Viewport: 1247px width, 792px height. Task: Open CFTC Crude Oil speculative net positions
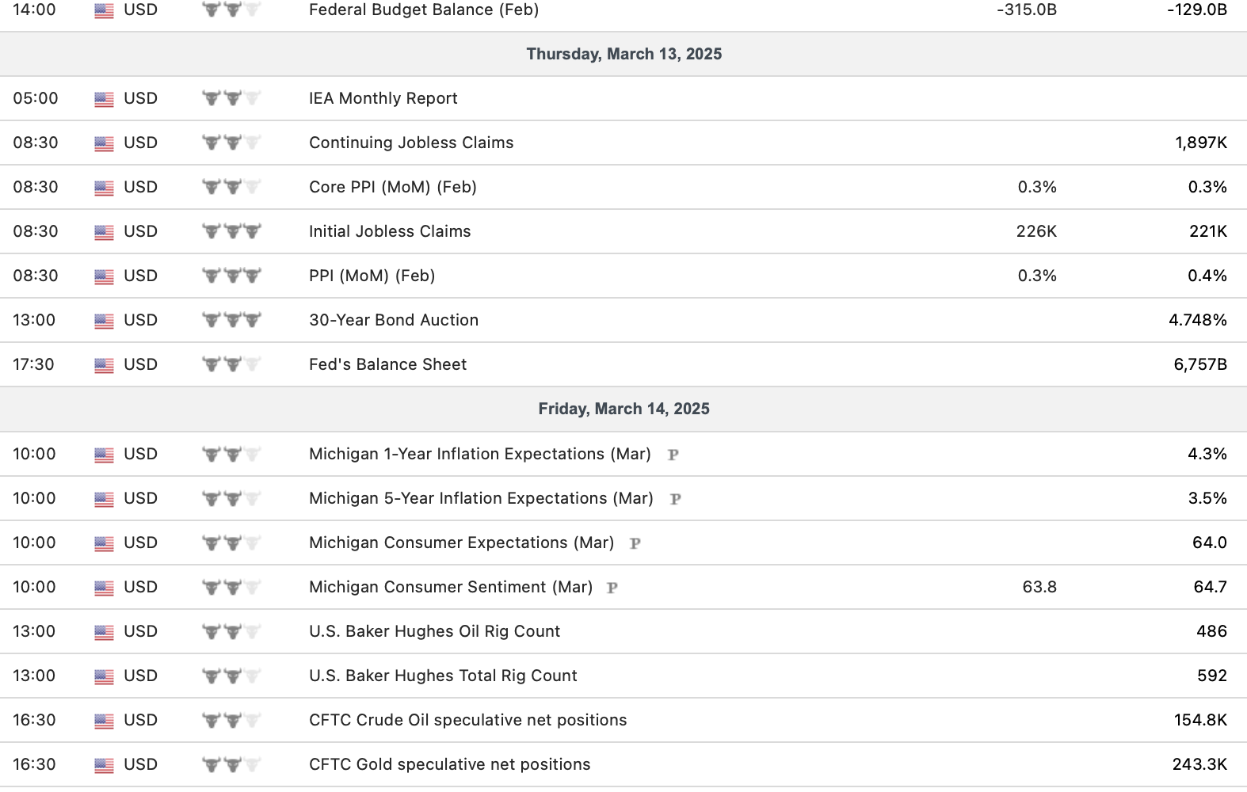pos(467,720)
